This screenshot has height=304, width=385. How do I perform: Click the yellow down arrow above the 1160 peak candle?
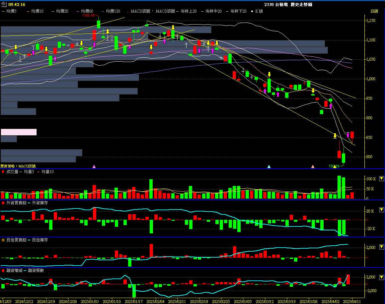[108, 31]
